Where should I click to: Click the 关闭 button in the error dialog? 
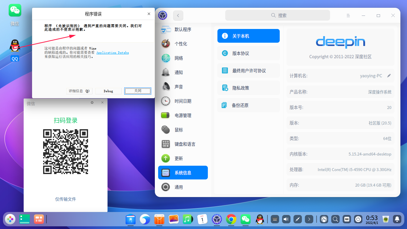[x=137, y=91]
